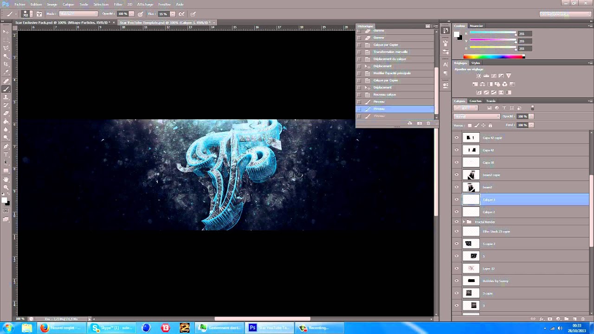Select the Healing Brush tool
Screen dimensions: 594x334
pyautogui.click(x=6, y=81)
